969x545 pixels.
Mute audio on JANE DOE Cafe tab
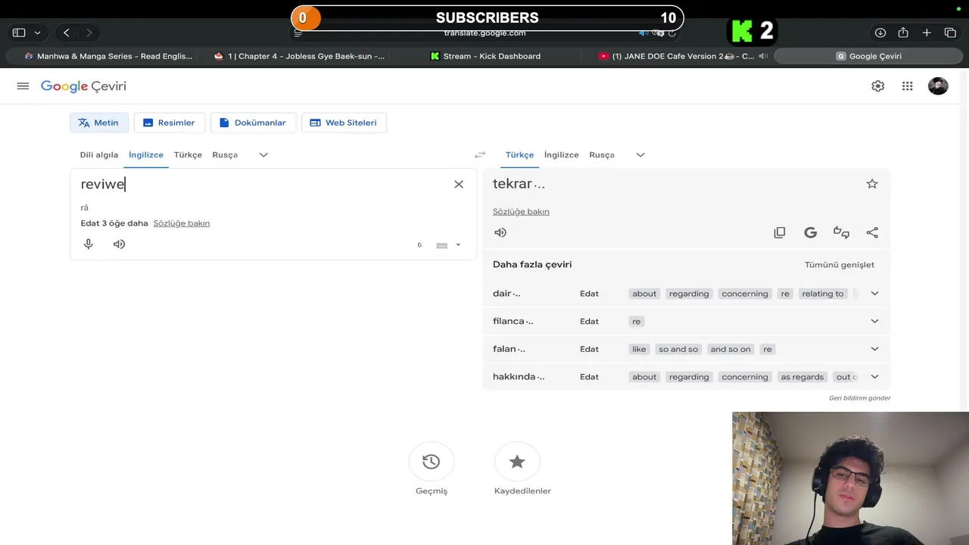763,56
